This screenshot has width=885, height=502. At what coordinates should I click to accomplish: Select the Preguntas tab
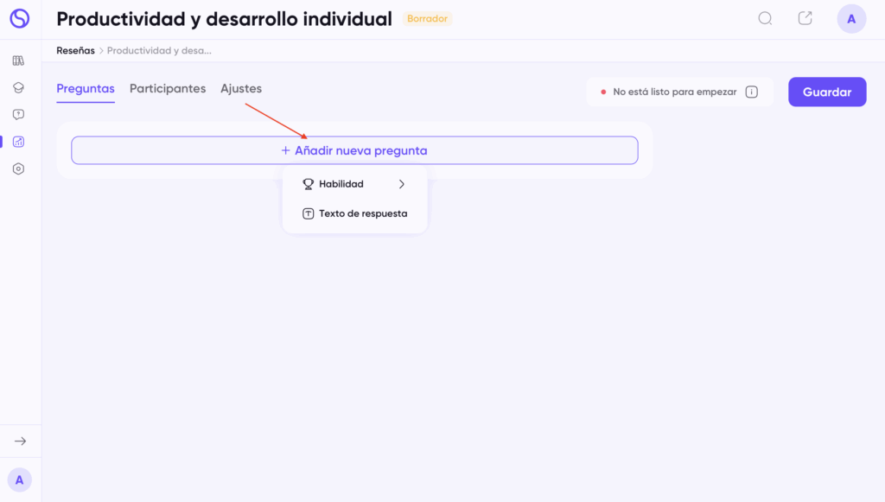click(x=86, y=89)
